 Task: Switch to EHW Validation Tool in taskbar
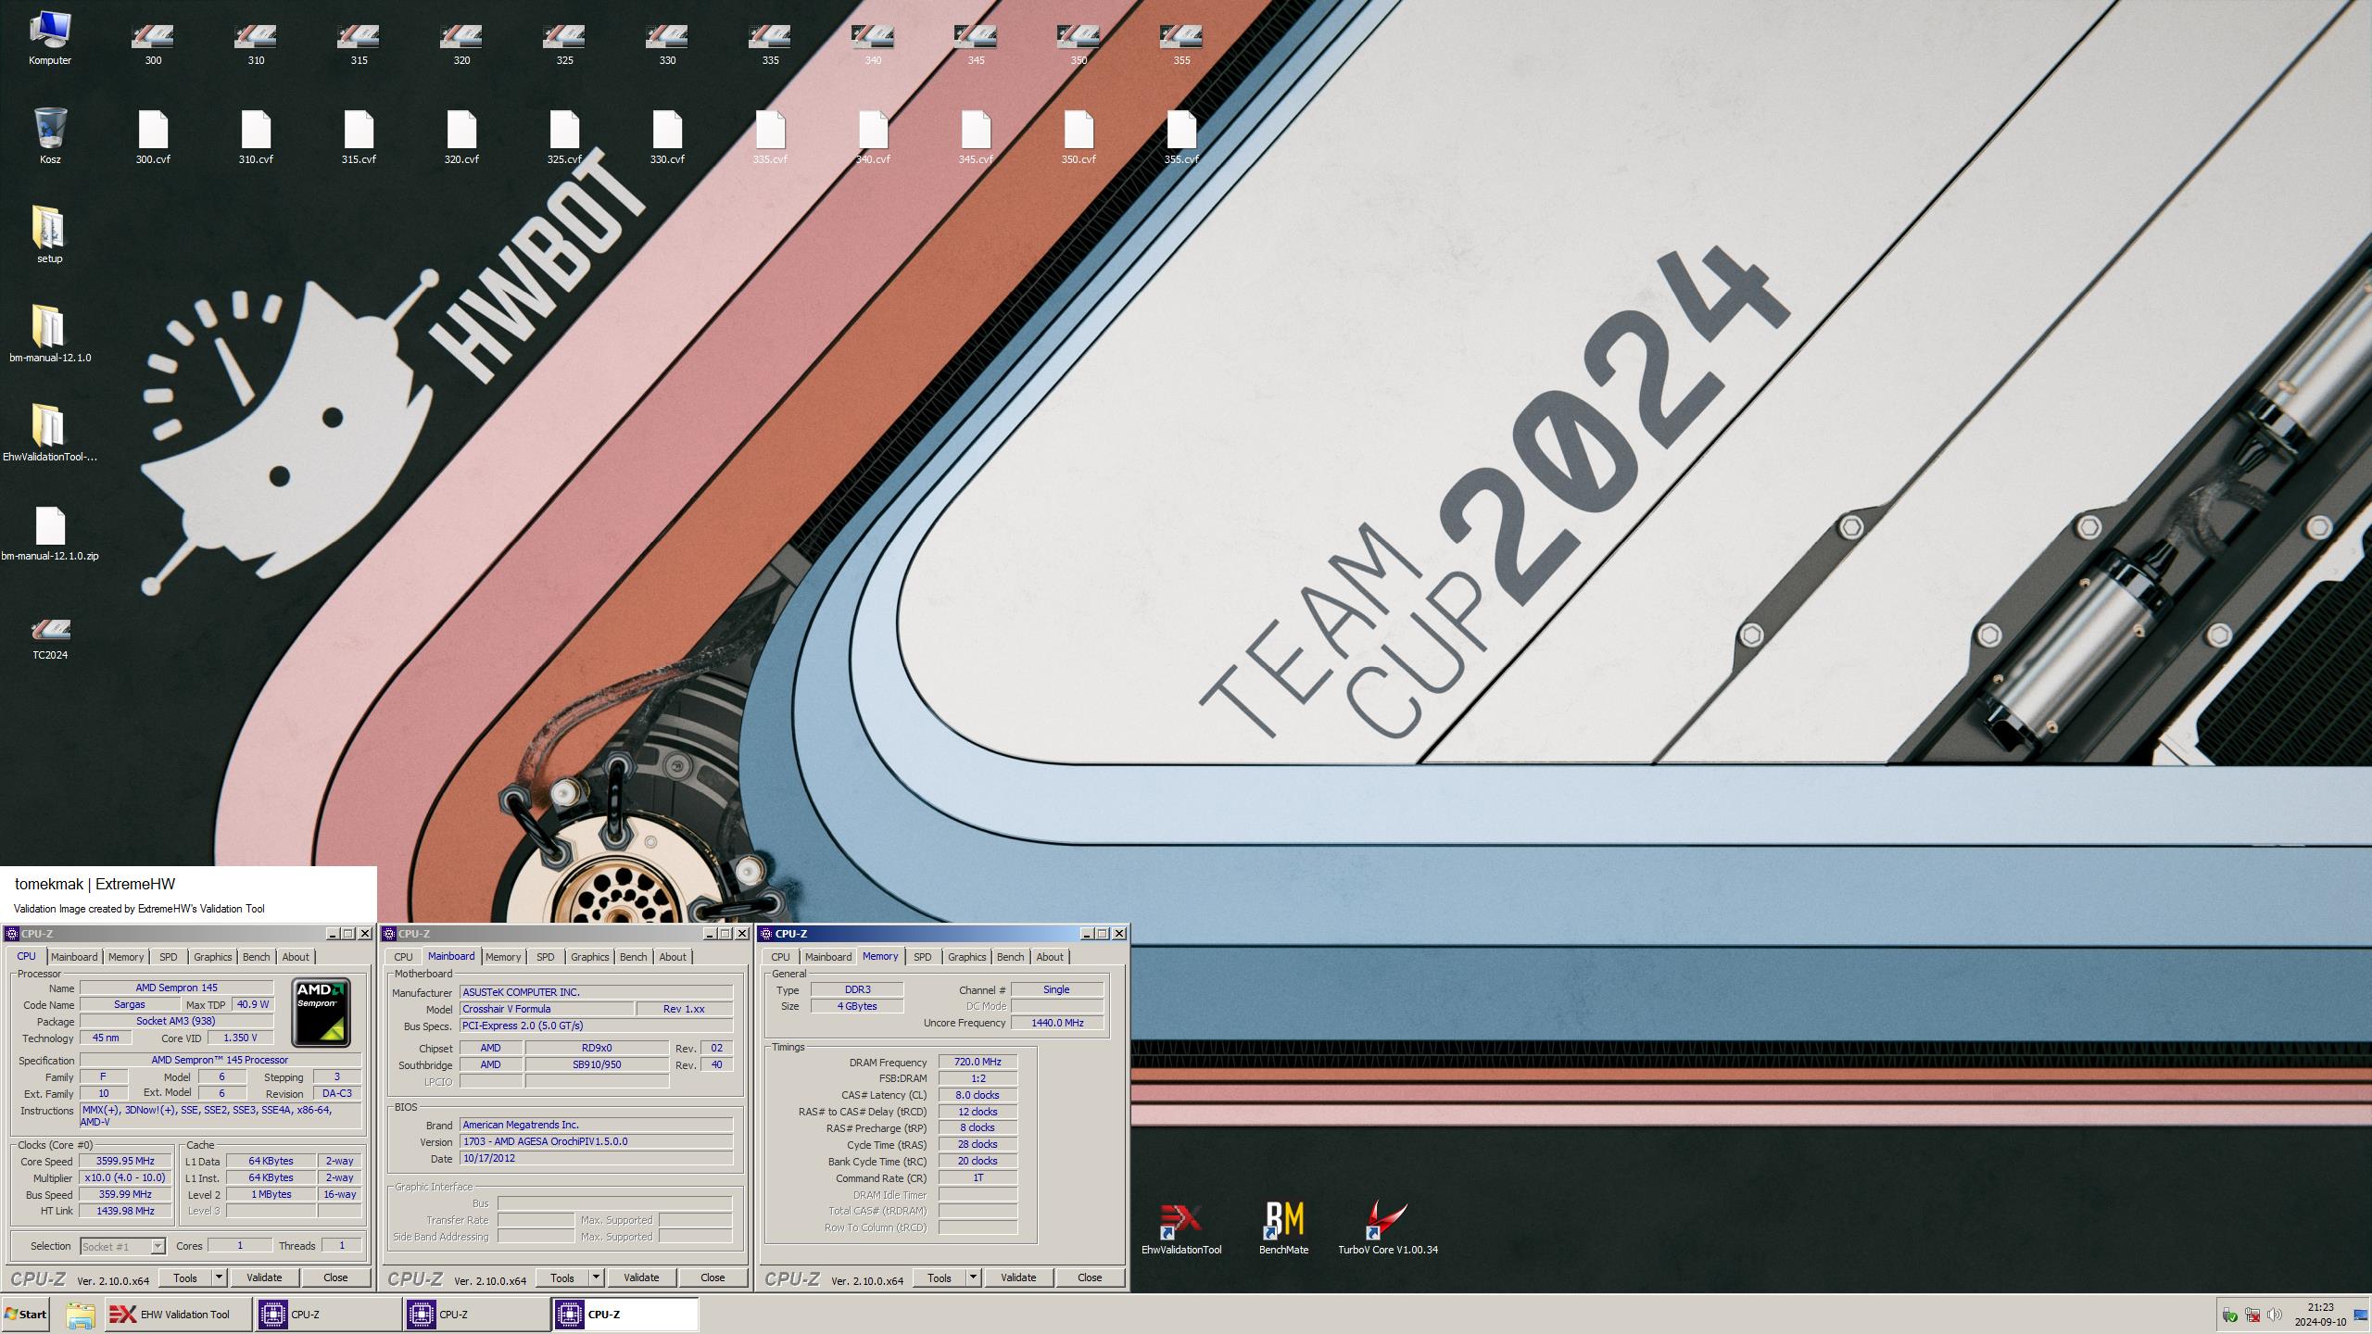pos(177,1315)
